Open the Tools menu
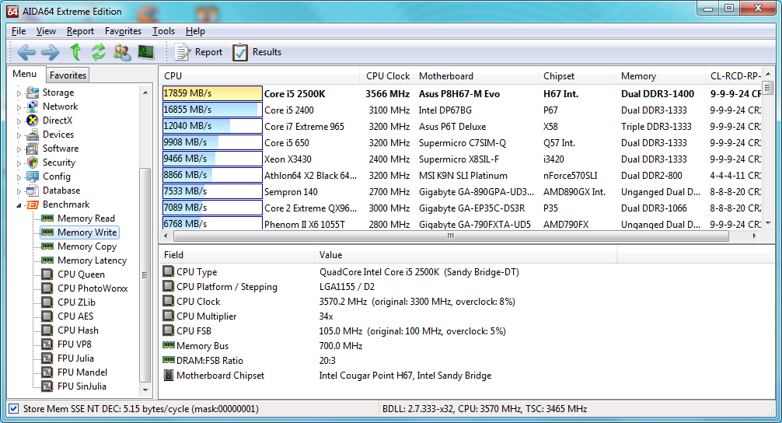 [163, 31]
